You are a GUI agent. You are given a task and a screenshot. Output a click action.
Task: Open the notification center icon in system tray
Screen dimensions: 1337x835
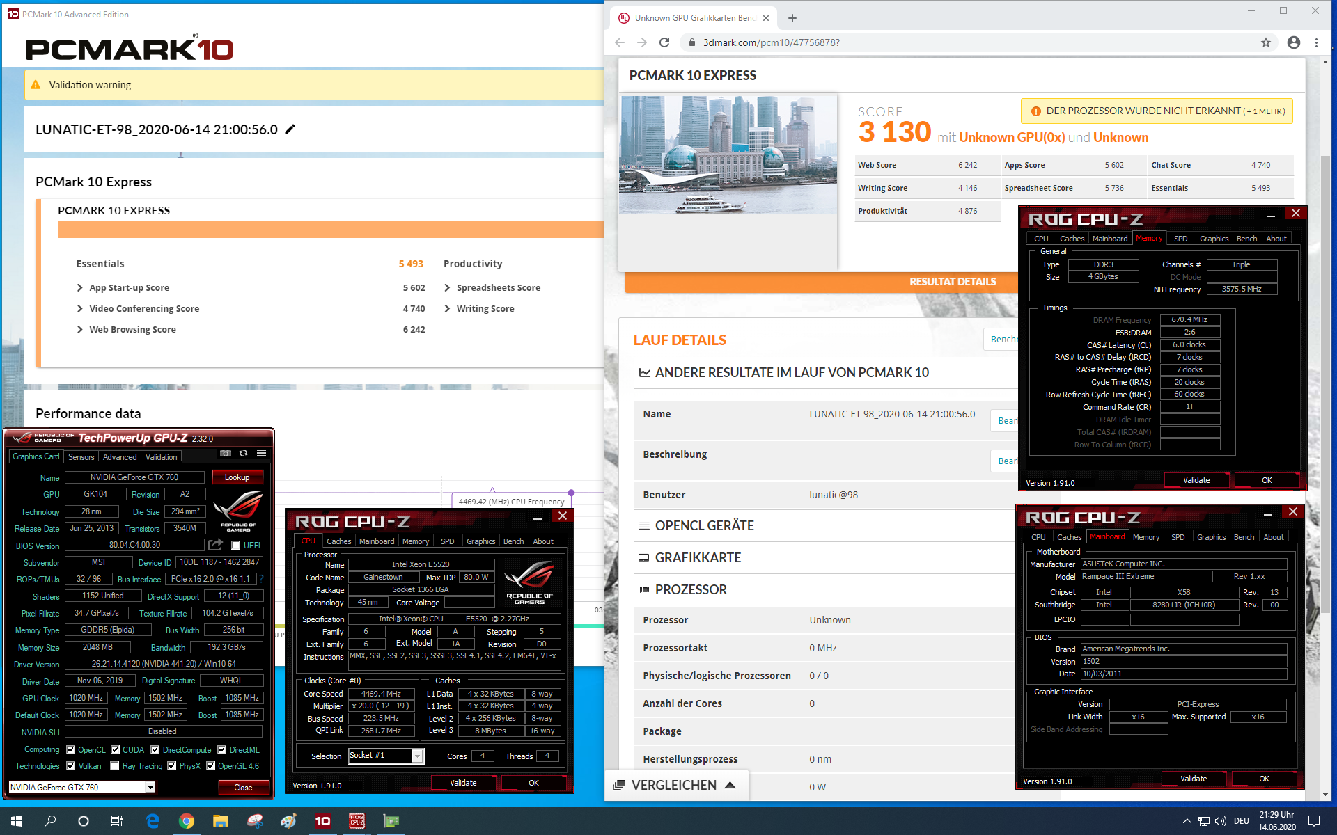point(1314,821)
